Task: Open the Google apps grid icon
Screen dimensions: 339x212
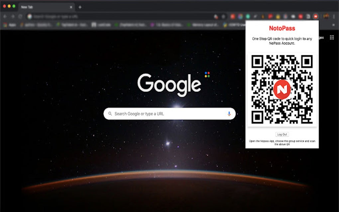Action: [332, 38]
